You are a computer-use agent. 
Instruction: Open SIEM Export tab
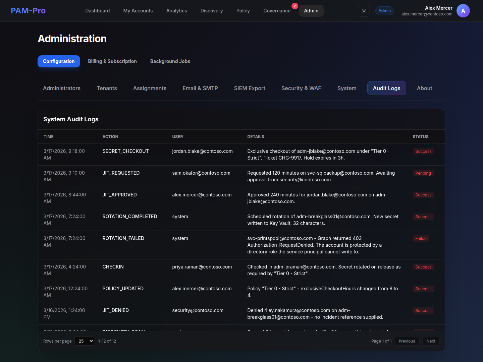250,88
